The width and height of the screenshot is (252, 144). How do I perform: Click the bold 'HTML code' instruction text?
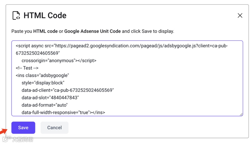[x=45, y=31]
